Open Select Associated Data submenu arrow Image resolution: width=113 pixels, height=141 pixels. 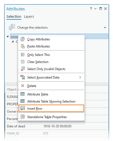[80, 77]
